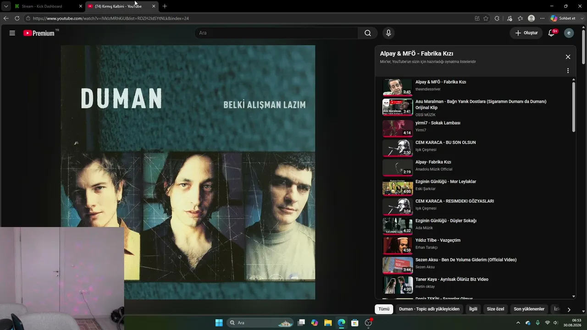
Task: Open the browser favorites list icon
Action: [x=521, y=18]
